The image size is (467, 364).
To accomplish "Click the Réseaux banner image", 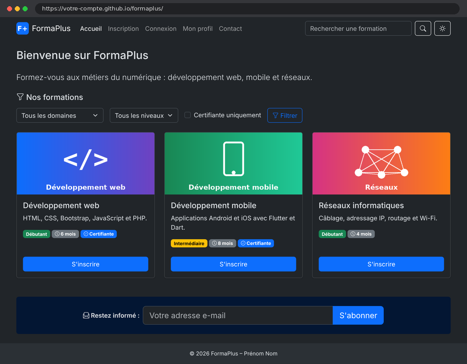I will point(381,164).
